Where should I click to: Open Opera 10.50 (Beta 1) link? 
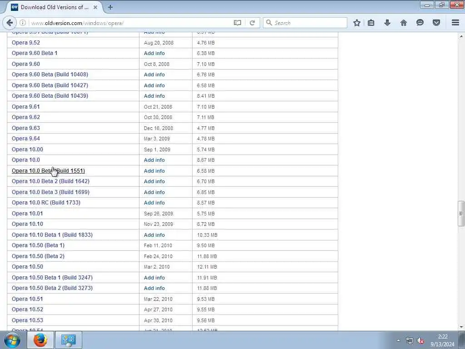(x=38, y=245)
